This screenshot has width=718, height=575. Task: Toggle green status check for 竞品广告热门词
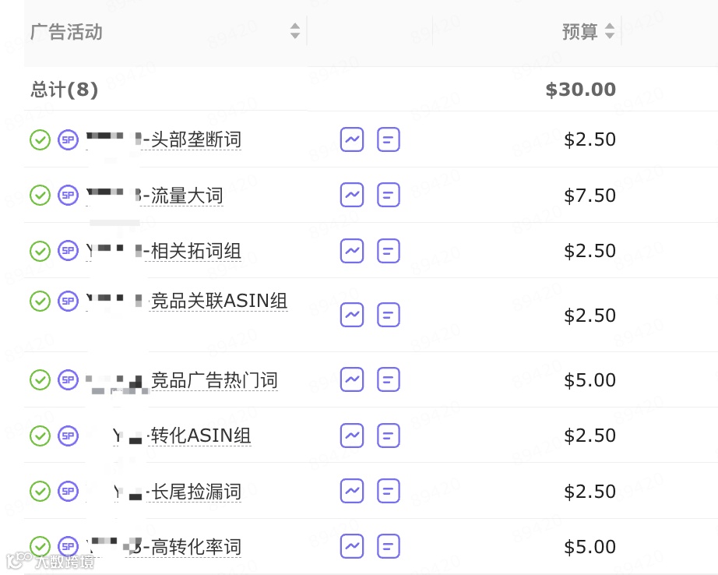coord(40,379)
